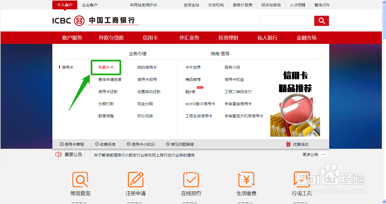Image resolution: width=386 pixels, height=204 pixels.
Task: Click the 收费标准 yen icon
Action: coord(97,144)
